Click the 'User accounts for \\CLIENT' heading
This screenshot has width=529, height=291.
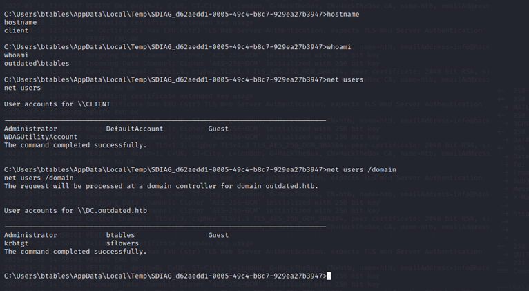57,104
